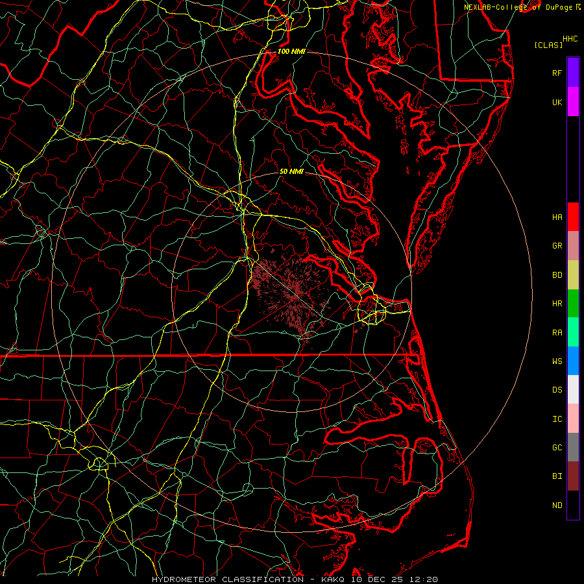Click the DS legend label
The image size is (584, 584).
557,390
